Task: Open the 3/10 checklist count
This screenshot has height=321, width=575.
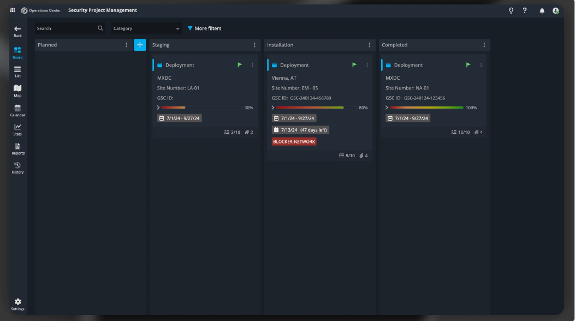Action: click(232, 132)
